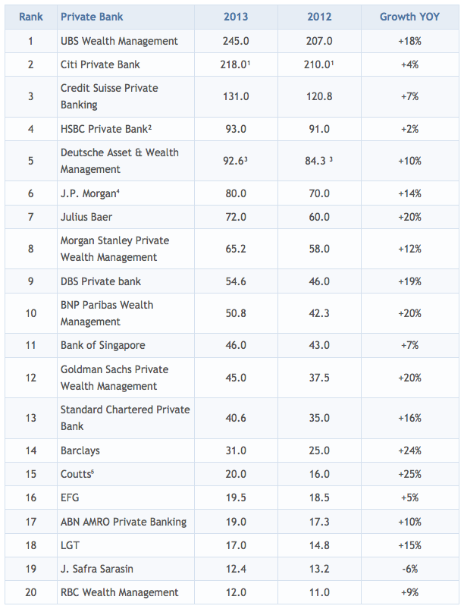Viewport: 464px width, 609px height.
Task: Click the Bank of Singapore entry
Action: coord(103,345)
